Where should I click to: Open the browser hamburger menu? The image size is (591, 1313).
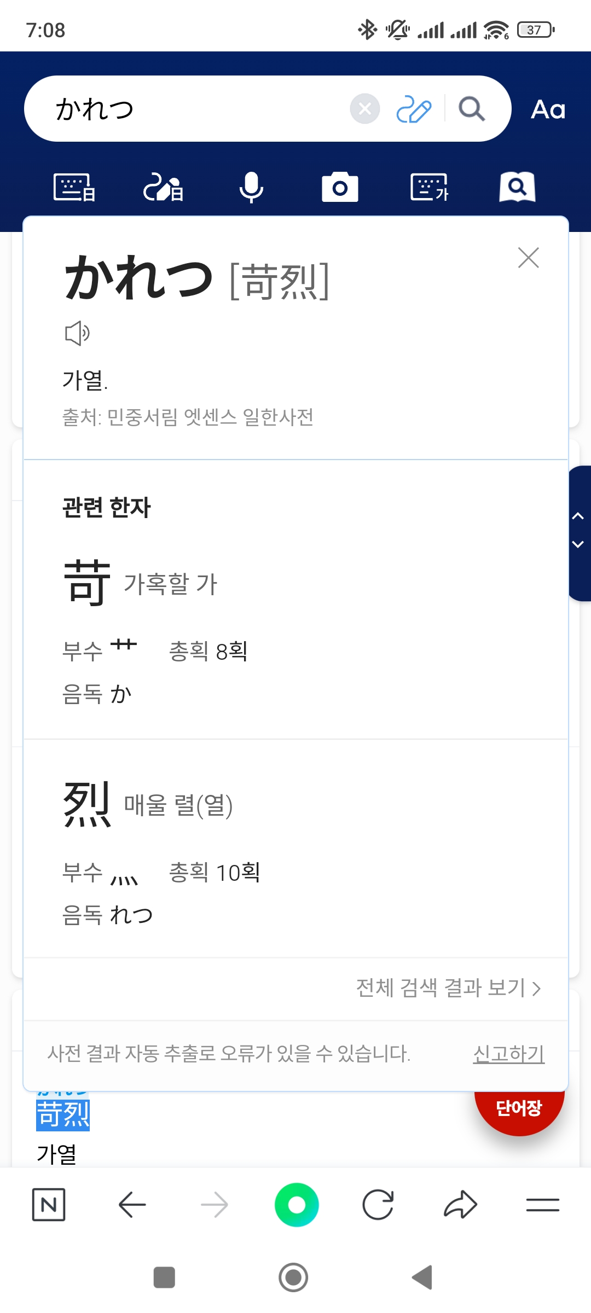point(542,1205)
